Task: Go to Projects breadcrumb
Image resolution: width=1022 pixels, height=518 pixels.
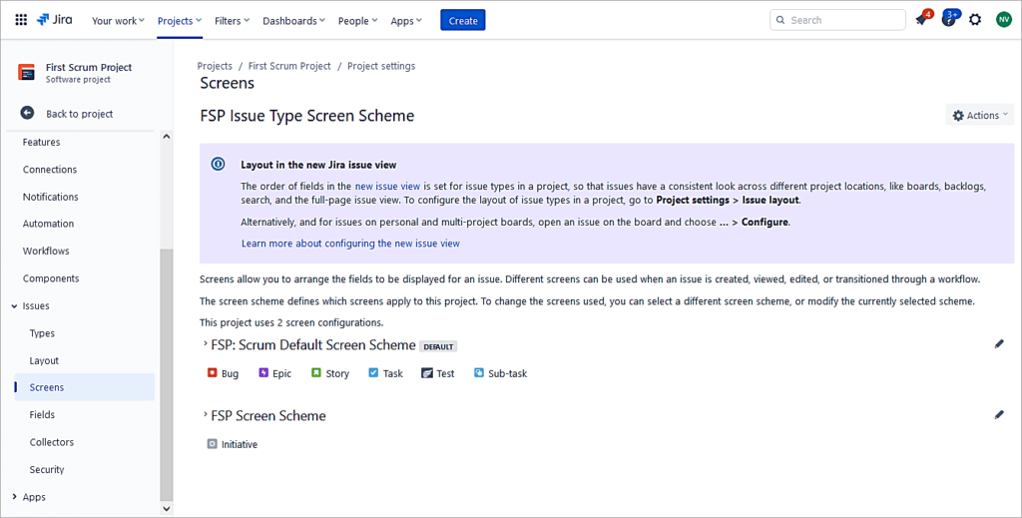Action: [x=215, y=66]
